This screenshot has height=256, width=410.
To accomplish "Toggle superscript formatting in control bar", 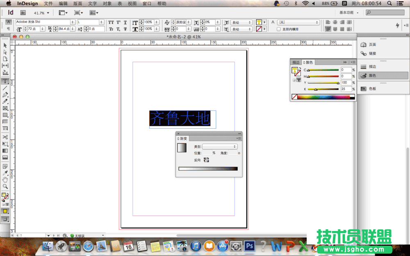I will tap(118, 23).
